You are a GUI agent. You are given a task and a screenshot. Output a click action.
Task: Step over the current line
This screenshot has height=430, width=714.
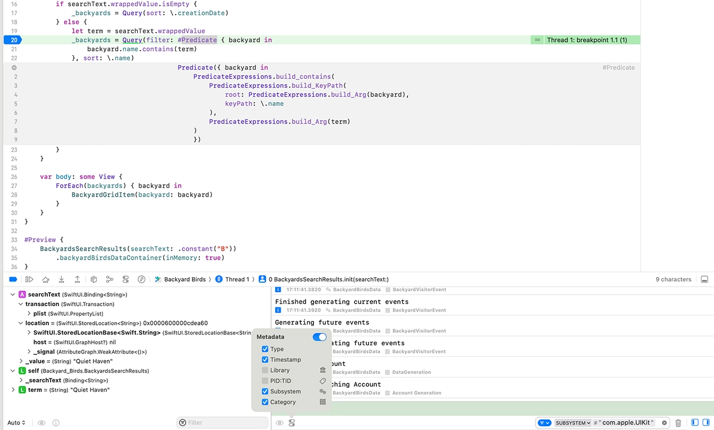tap(46, 279)
